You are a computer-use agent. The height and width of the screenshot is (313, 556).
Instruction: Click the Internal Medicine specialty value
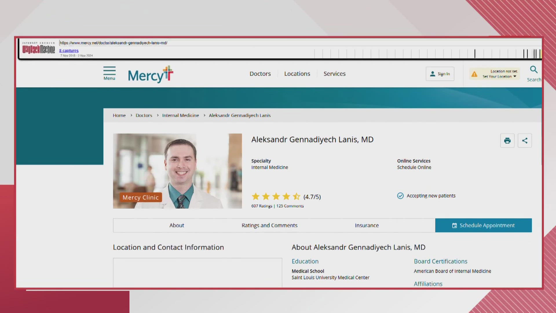(x=270, y=167)
